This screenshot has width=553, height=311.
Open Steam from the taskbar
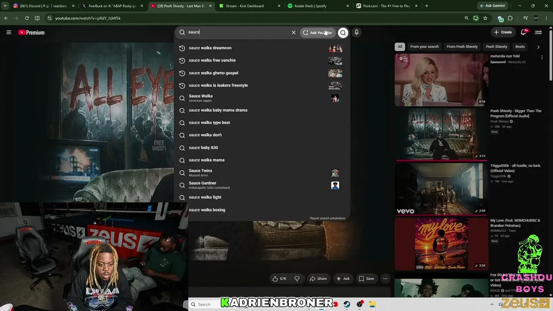click(x=347, y=305)
